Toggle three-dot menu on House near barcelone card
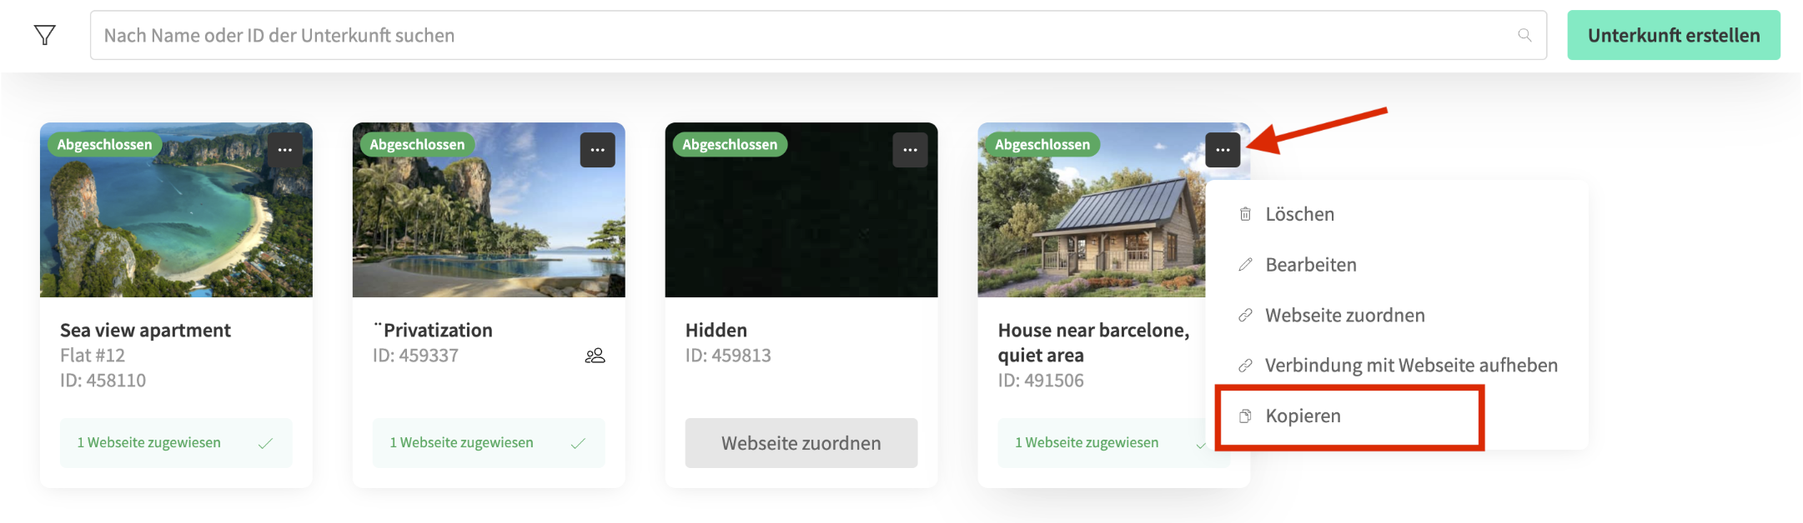The width and height of the screenshot is (1803, 523). (x=1223, y=150)
